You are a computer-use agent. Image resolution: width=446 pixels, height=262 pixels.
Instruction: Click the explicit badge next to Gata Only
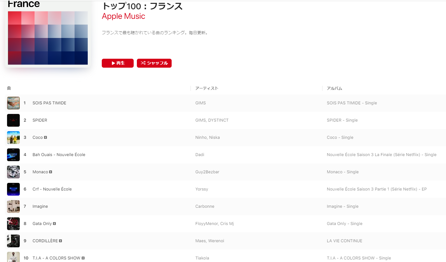(x=55, y=223)
